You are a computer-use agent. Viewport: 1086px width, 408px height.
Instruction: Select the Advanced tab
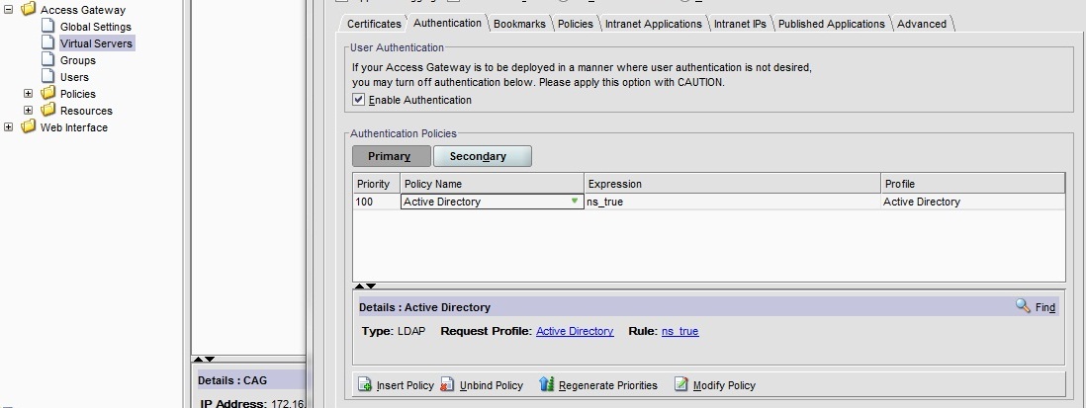(921, 24)
